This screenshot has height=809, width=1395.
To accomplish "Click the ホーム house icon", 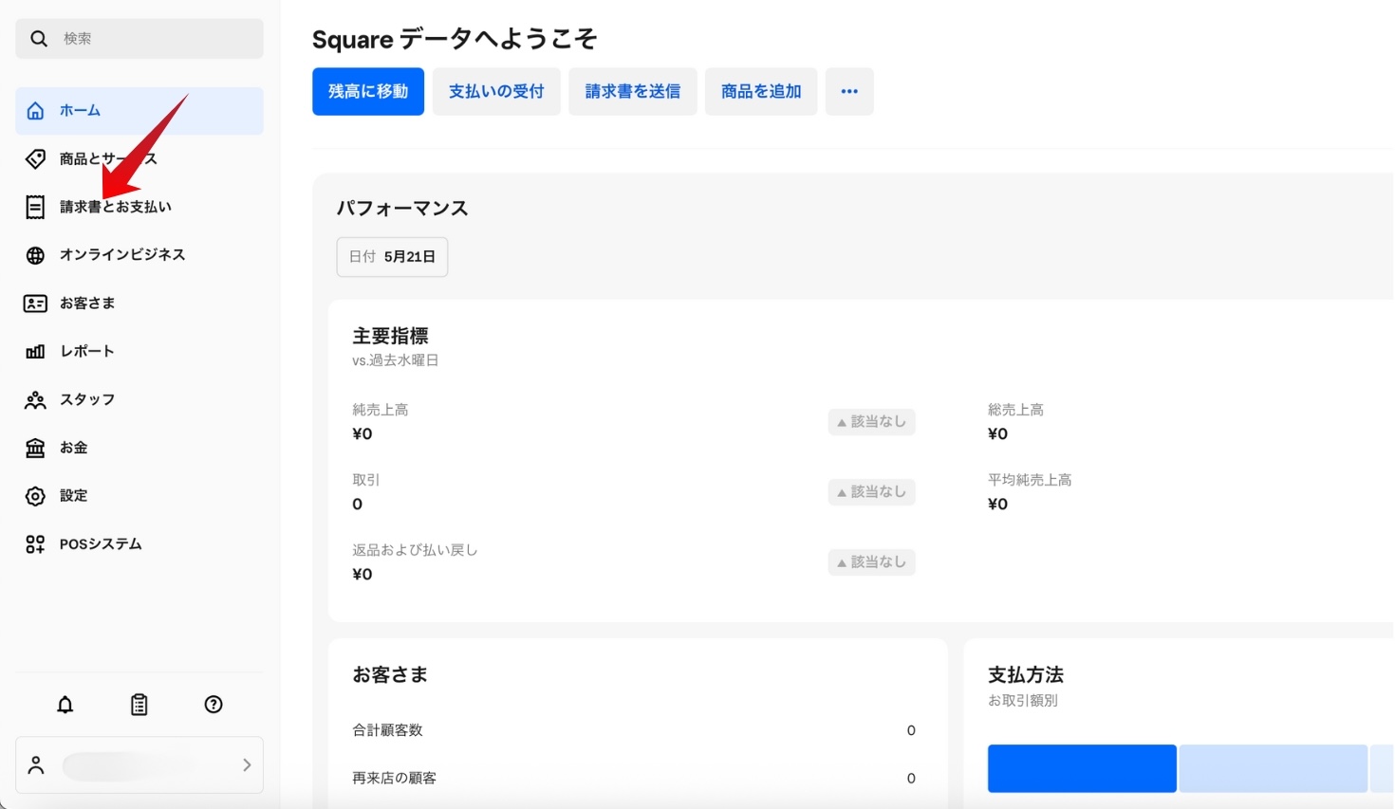I will [35, 111].
